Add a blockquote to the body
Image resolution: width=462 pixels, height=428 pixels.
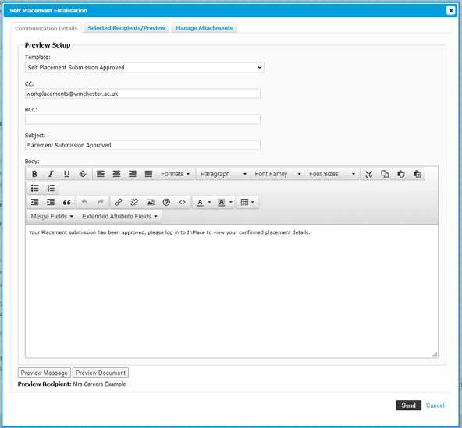pyautogui.click(x=66, y=202)
